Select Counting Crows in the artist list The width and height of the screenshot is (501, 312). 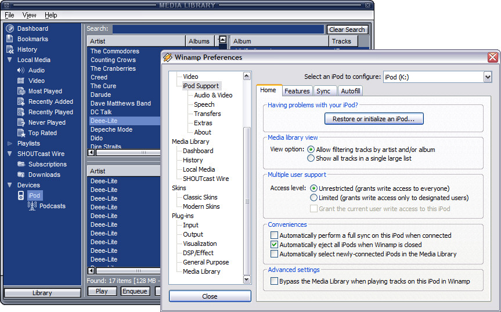(x=113, y=60)
